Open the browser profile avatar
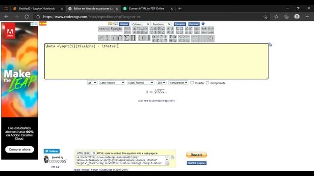314x176 pixels. [x=297, y=17]
